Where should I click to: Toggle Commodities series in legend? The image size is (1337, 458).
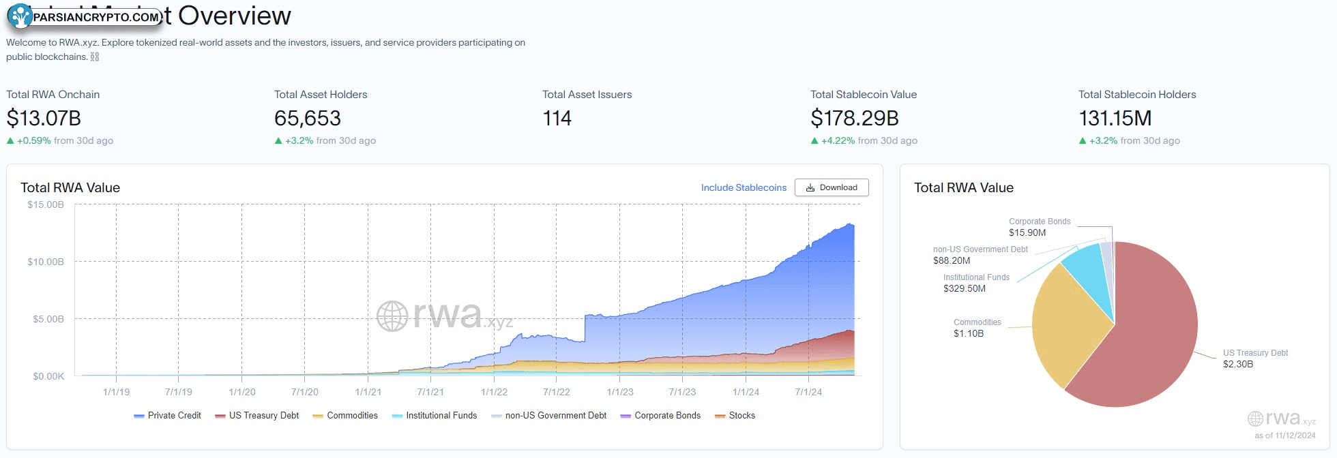(345, 416)
